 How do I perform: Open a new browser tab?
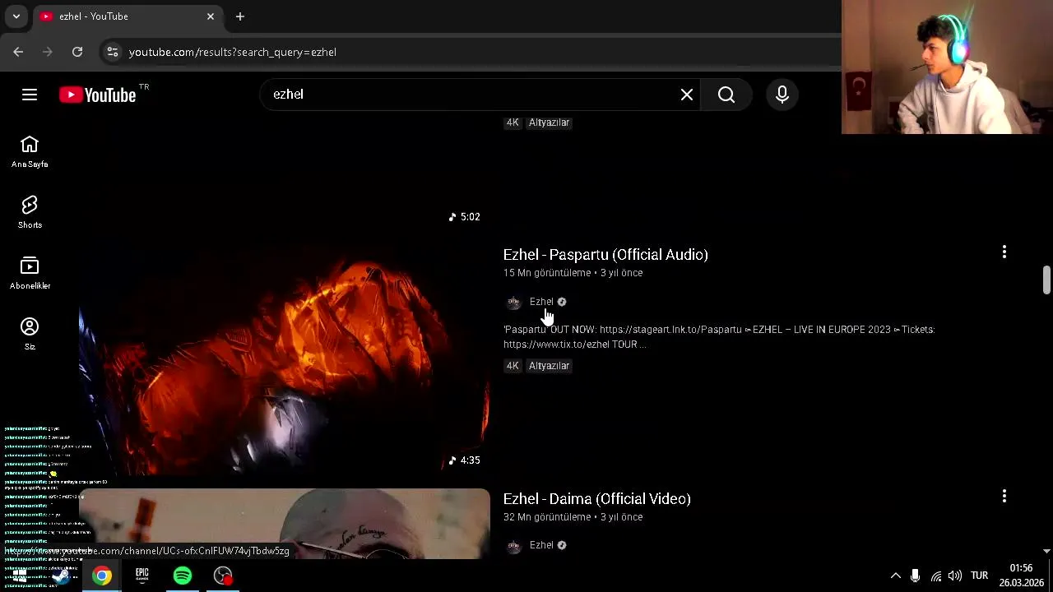coord(240,16)
